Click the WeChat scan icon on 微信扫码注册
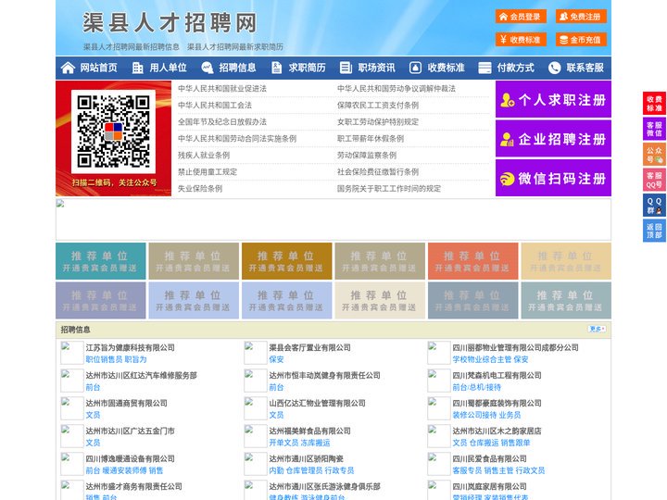 [x=507, y=179]
